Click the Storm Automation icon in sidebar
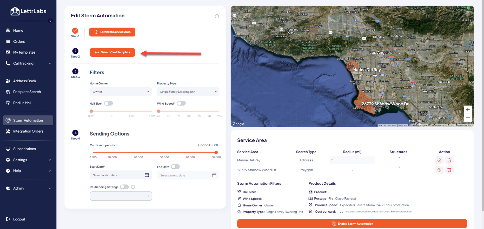This screenshot has height=229, width=484. [8, 120]
